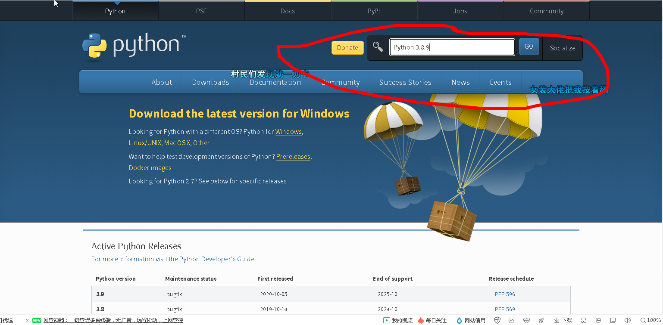Screen dimensions: 663x325
Task: Click the Maintenance status column header
Action: tap(191, 279)
